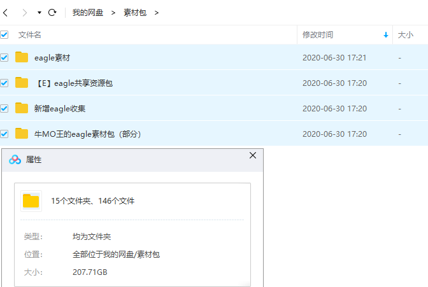Screen dimensions: 428x287
Task: Select the 2020-06-30 17:21 modified time
Action: (334, 58)
